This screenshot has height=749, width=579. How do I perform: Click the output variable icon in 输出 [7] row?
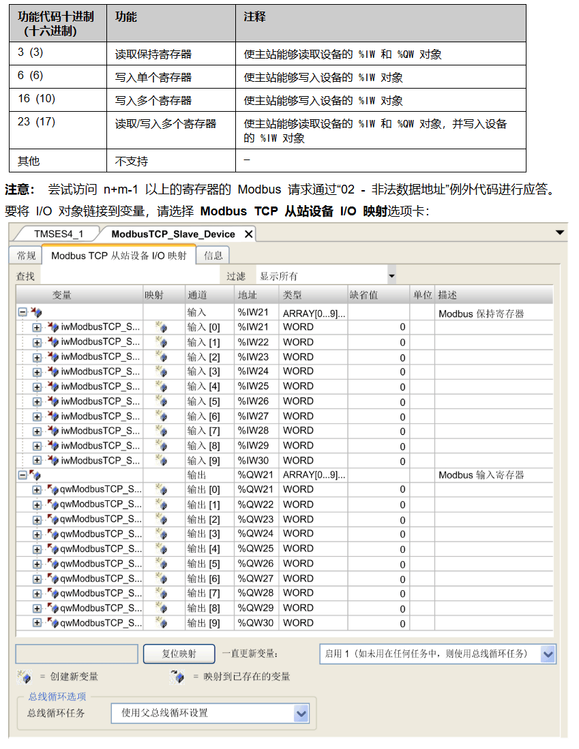[x=53, y=594]
